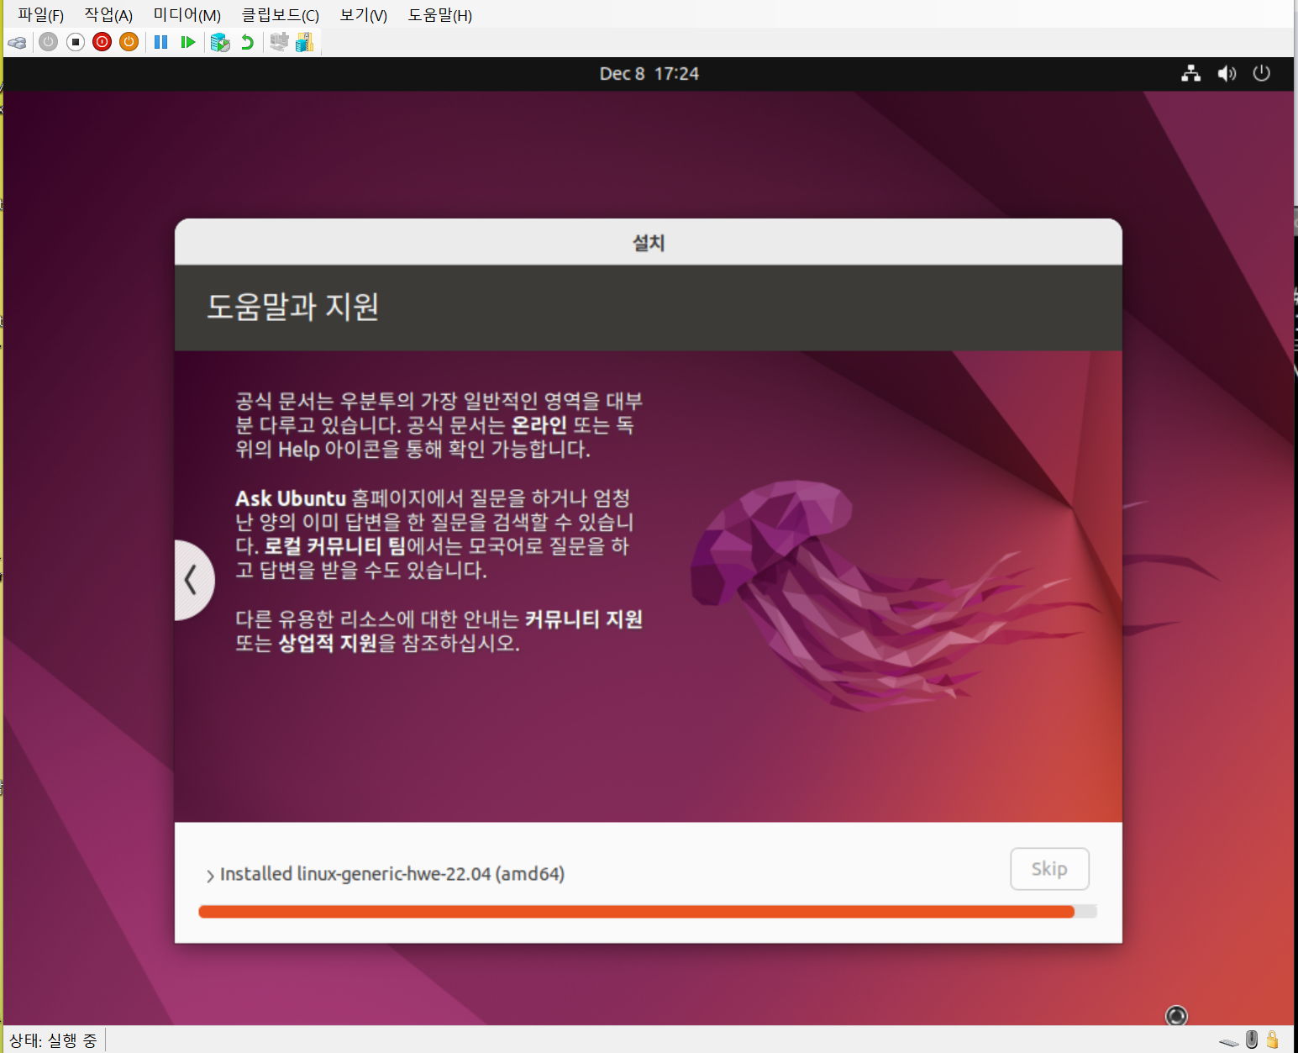The height and width of the screenshot is (1053, 1298).
Task: Pause the virtual machine
Action: (161, 42)
